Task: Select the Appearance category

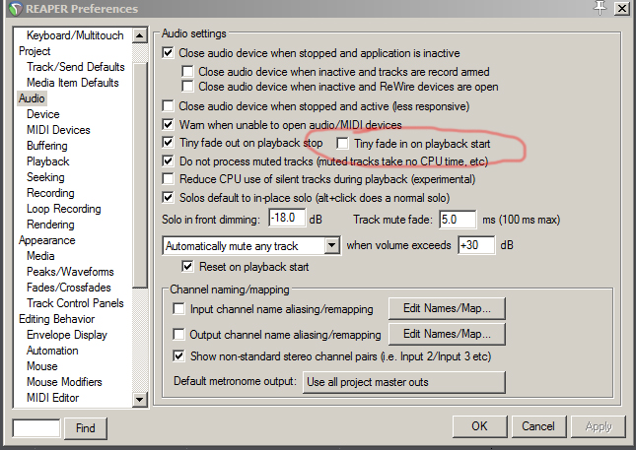Action: pyautogui.click(x=47, y=240)
